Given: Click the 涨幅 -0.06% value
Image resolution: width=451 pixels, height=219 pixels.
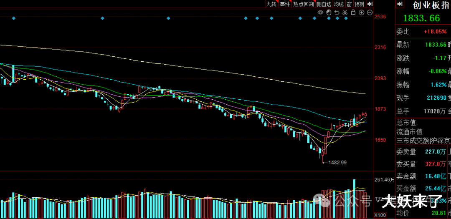Looking at the screenshot, I should [x=437, y=71].
